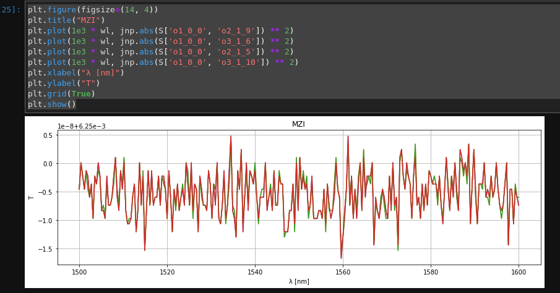Click the plt.show() line
The width and height of the screenshot is (560, 293).
[52, 104]
